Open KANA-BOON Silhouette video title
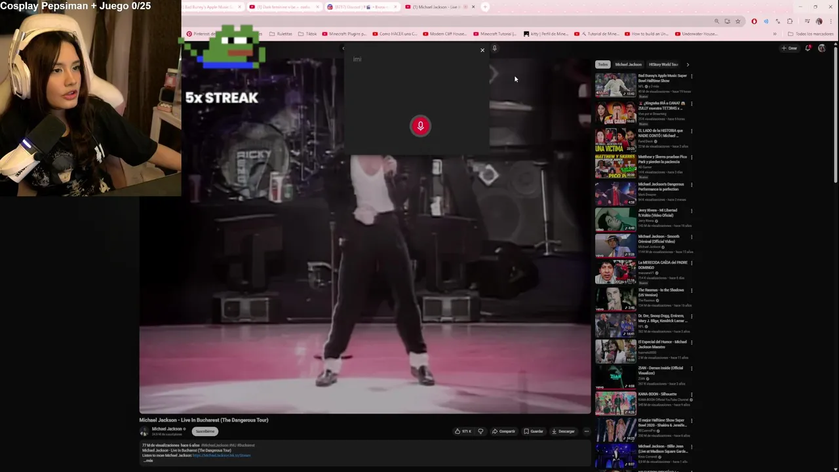Screen dimensions: 839x472 point(657,394)
